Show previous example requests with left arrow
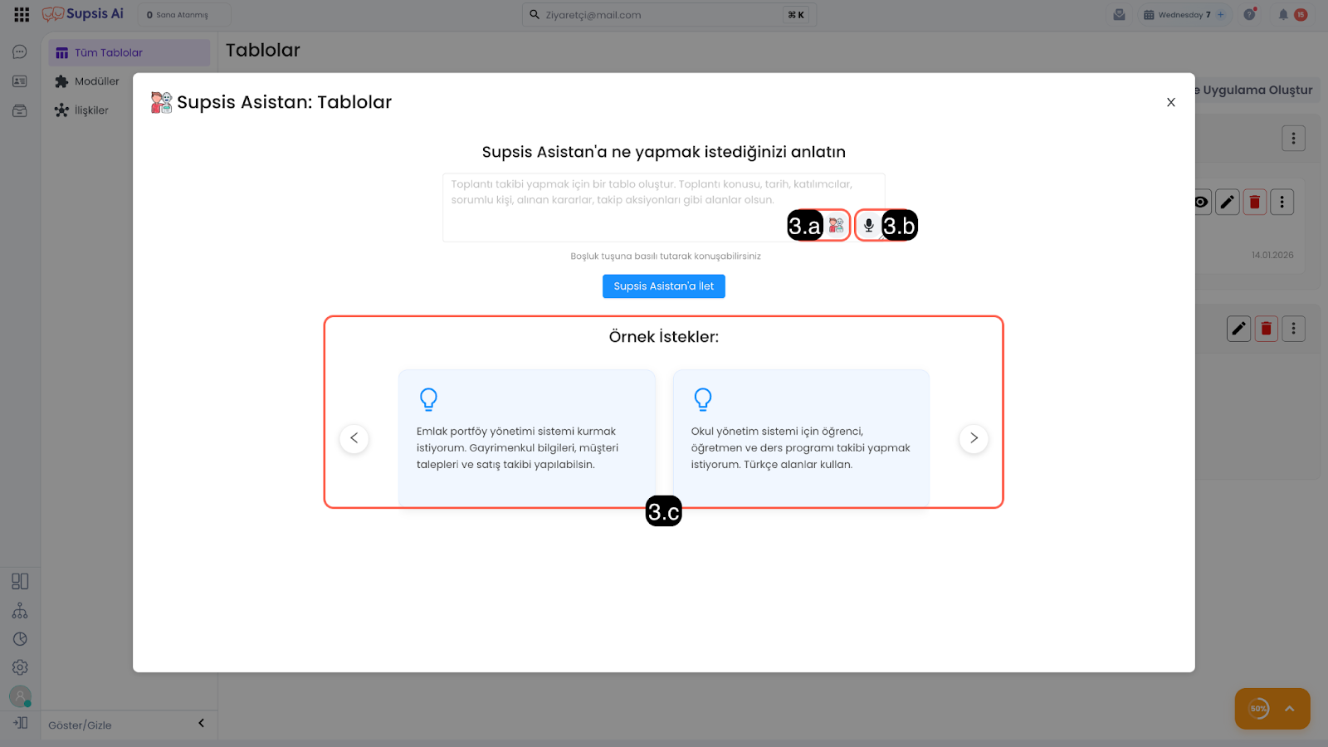 354,438
